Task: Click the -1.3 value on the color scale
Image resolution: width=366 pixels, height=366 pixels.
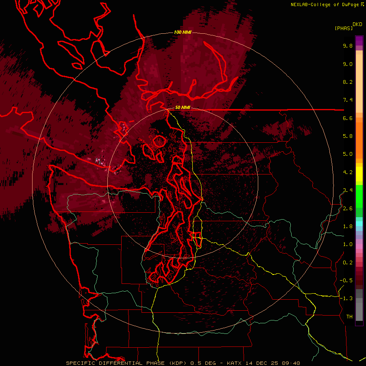Action: click(346, 298)
